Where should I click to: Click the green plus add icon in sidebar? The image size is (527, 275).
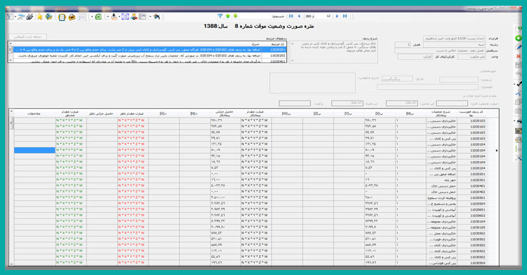point(518,38)
